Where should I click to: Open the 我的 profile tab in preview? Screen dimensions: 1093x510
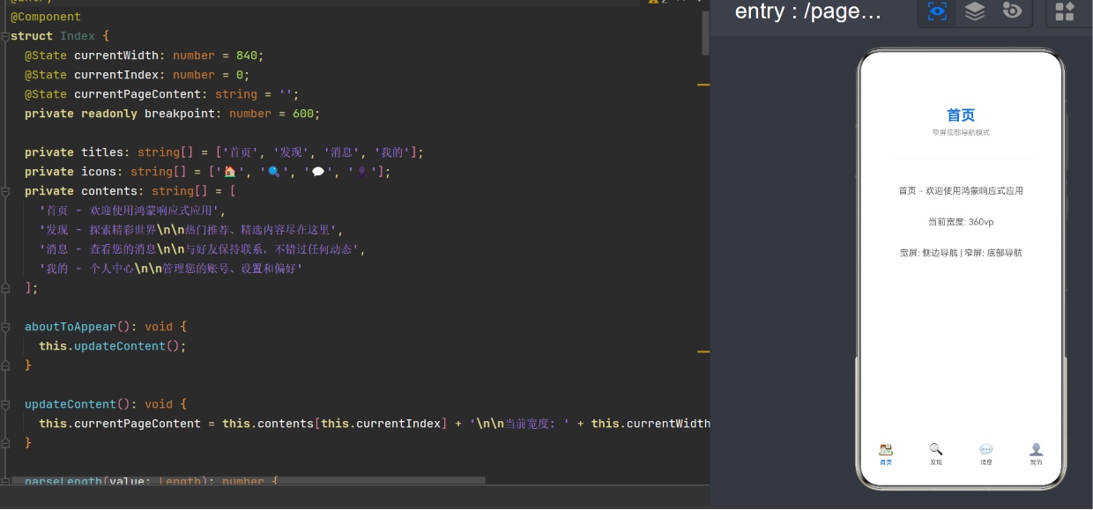pyautogui.click(x=1037, y=454)
